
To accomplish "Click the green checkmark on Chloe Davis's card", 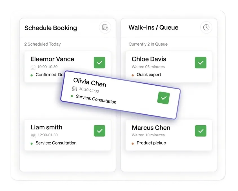I will pyautogui.click(x=201, y=63).
